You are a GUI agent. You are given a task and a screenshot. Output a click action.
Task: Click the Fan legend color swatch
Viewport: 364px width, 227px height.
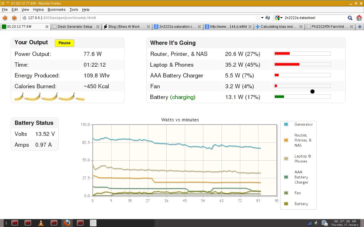pos(286,193)
